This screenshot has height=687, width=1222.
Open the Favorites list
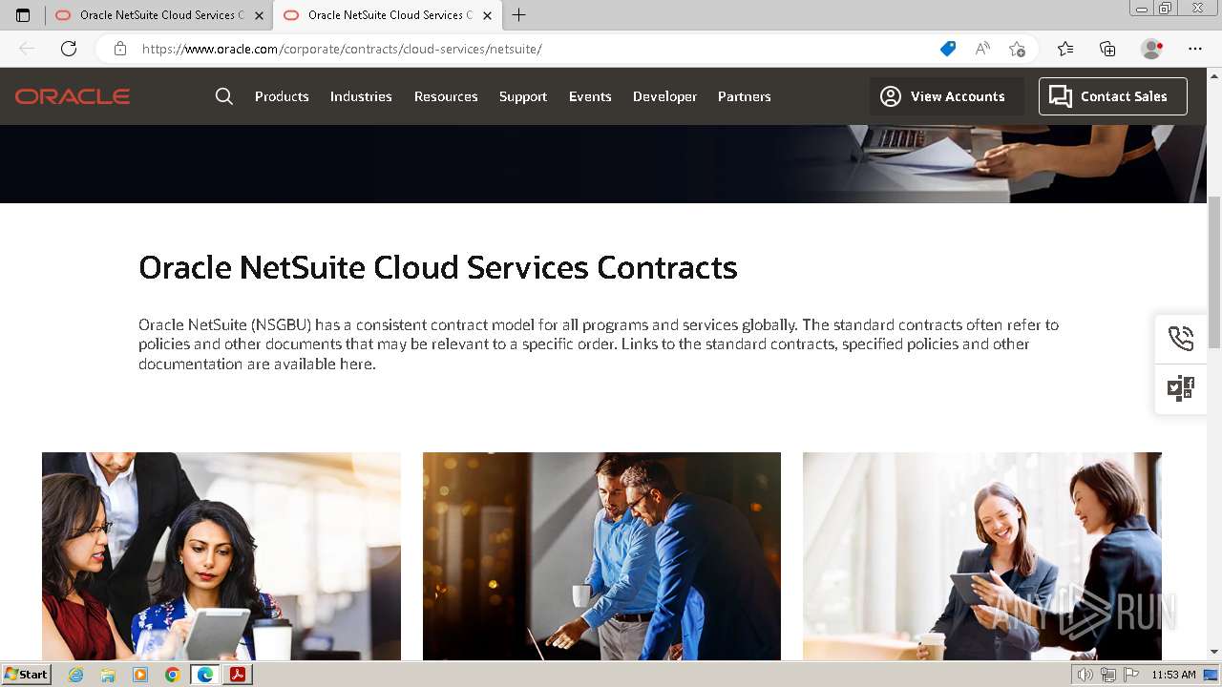[1065, 49]
